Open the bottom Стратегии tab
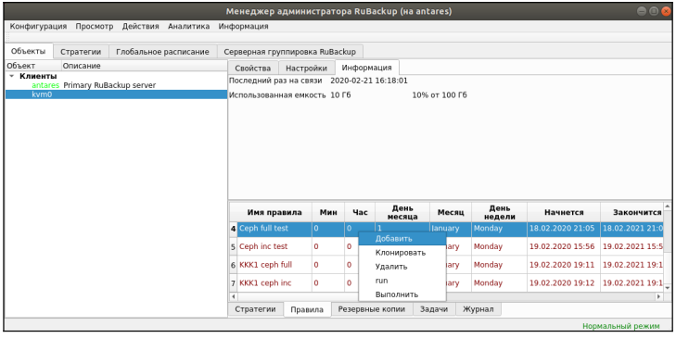Viewport: 676px width, 338px height. (255, 309)
